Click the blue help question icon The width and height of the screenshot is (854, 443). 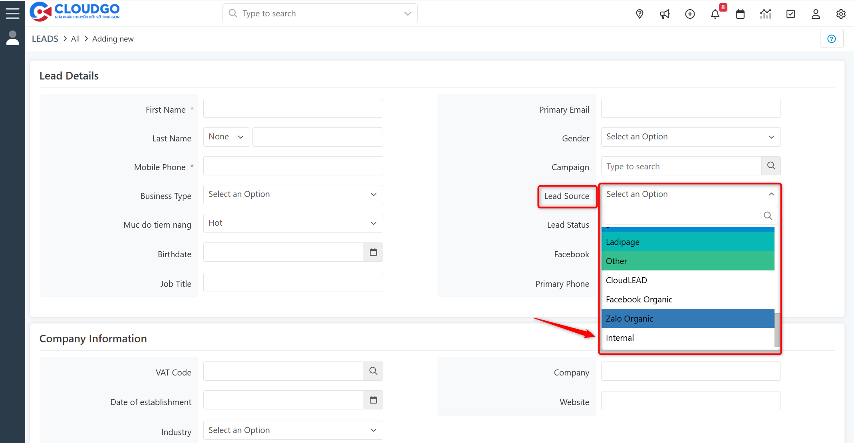(832, 39)
